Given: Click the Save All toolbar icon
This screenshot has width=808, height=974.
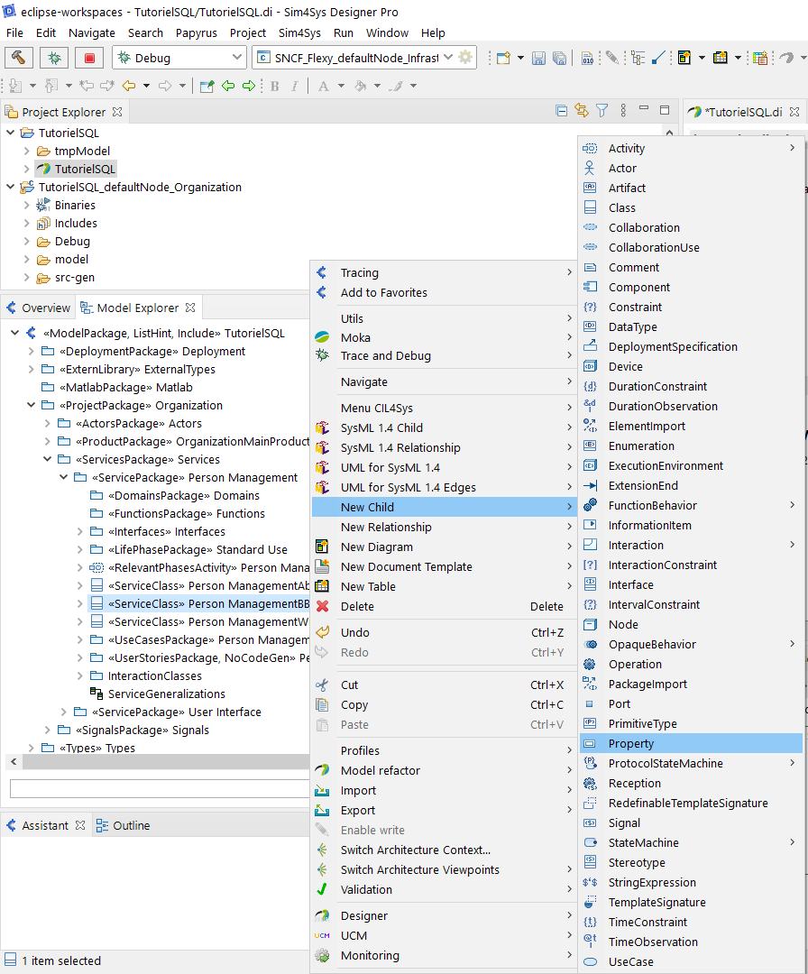Looking at the screenshot, I should [x=560, y=58].
